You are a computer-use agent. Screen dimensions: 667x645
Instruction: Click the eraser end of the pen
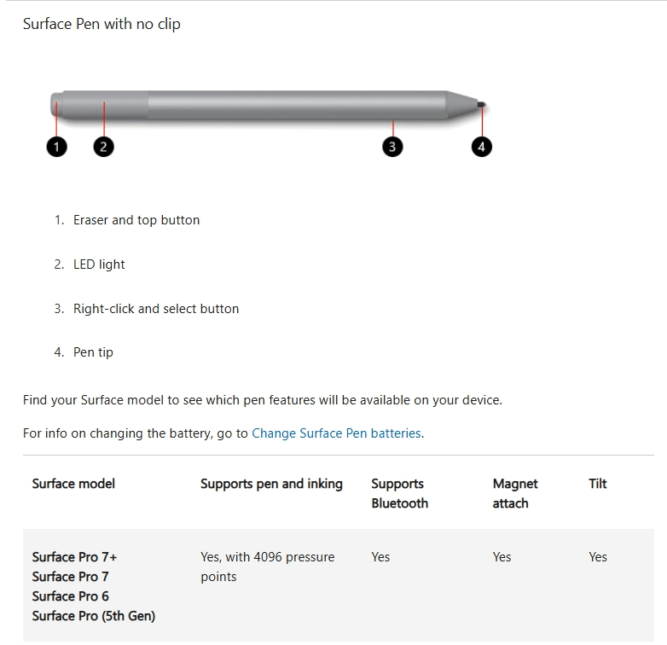[56, 105]
